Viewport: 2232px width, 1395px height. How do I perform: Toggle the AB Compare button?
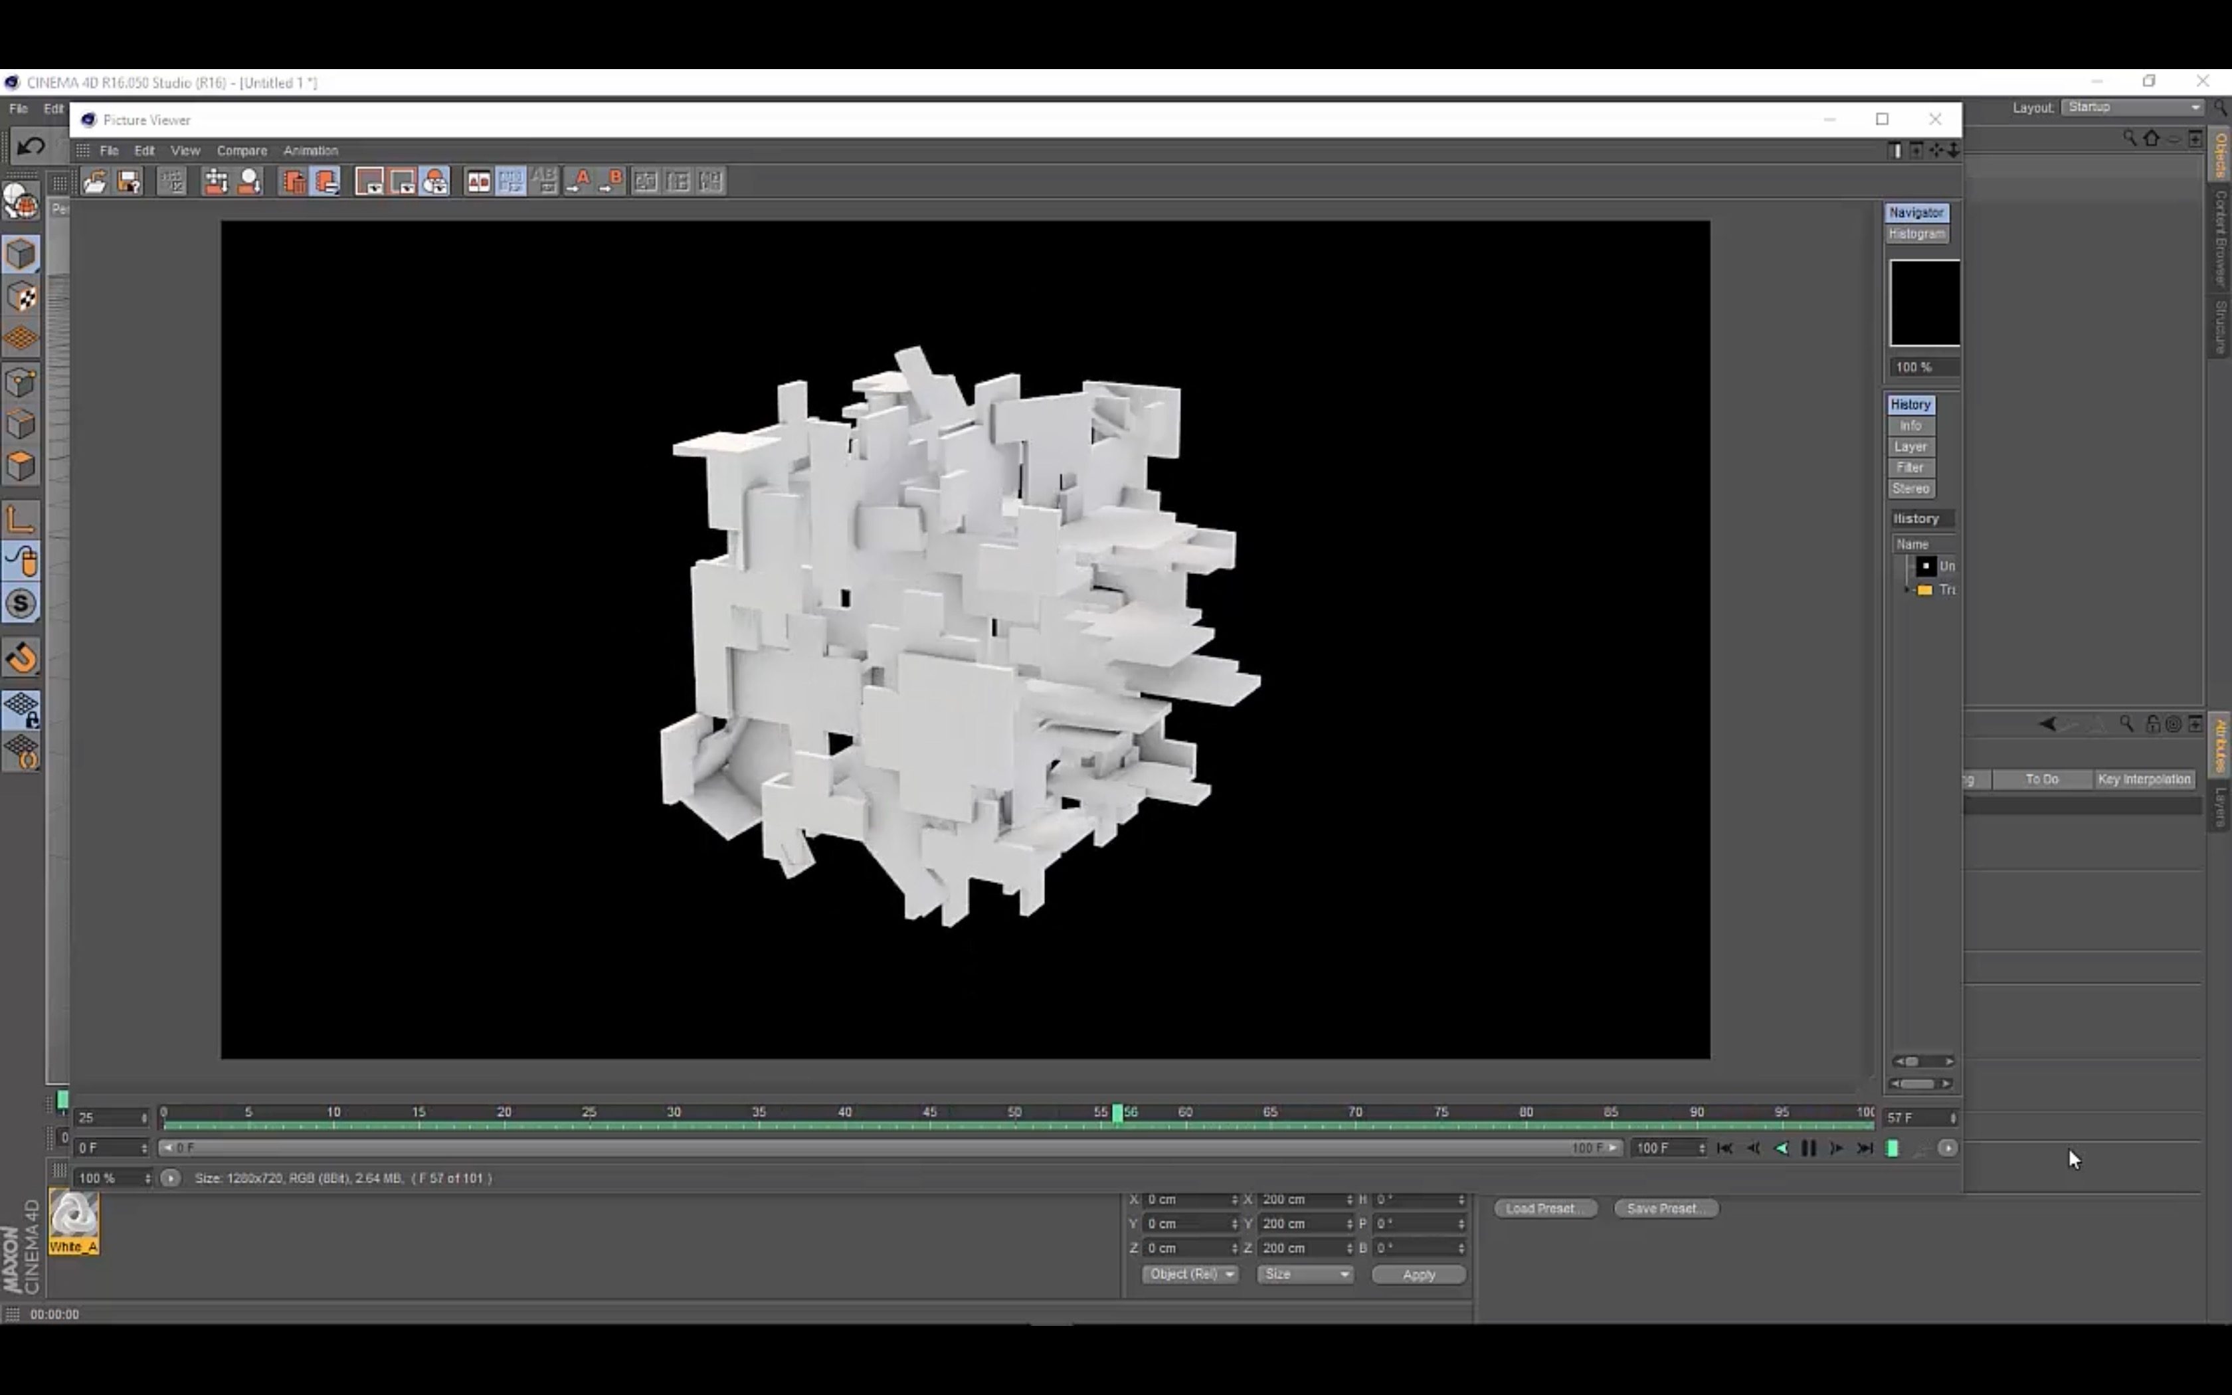click(478, 182)
